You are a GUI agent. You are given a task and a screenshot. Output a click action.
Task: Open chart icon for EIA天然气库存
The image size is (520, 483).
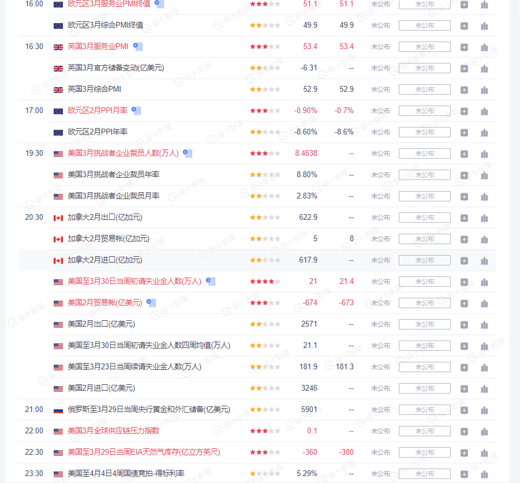[x=485, y=453]
